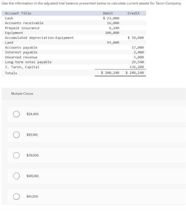Click the Multiple Choice heading
186x211 pixels.
point(22,94)
